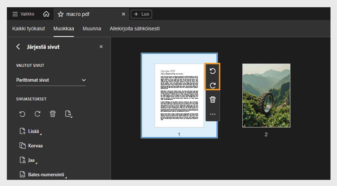Go back from Järjestä sivut panel

pos(18,47)
